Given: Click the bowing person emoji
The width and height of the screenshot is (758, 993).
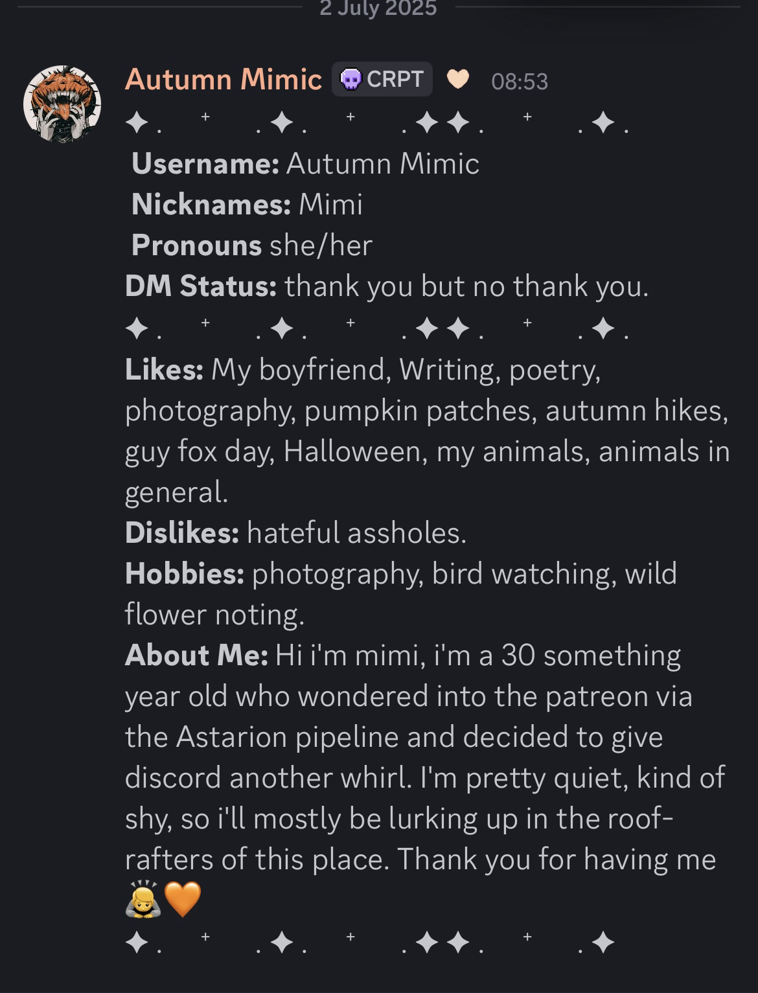Looking at the screenshot, I should 142,899.
